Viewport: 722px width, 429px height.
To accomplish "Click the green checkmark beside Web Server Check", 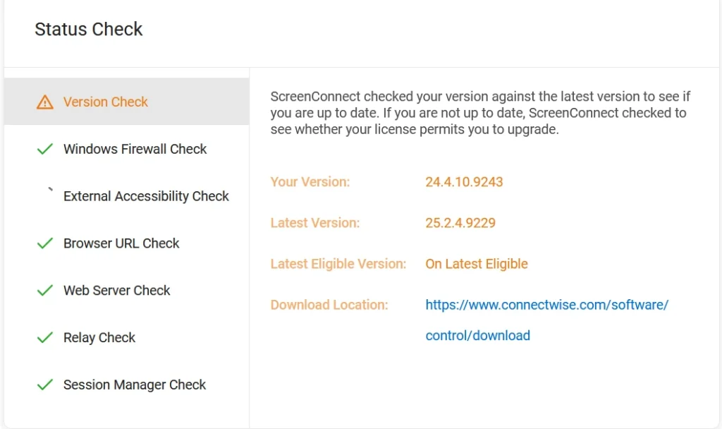I will (x=45, y=291).
